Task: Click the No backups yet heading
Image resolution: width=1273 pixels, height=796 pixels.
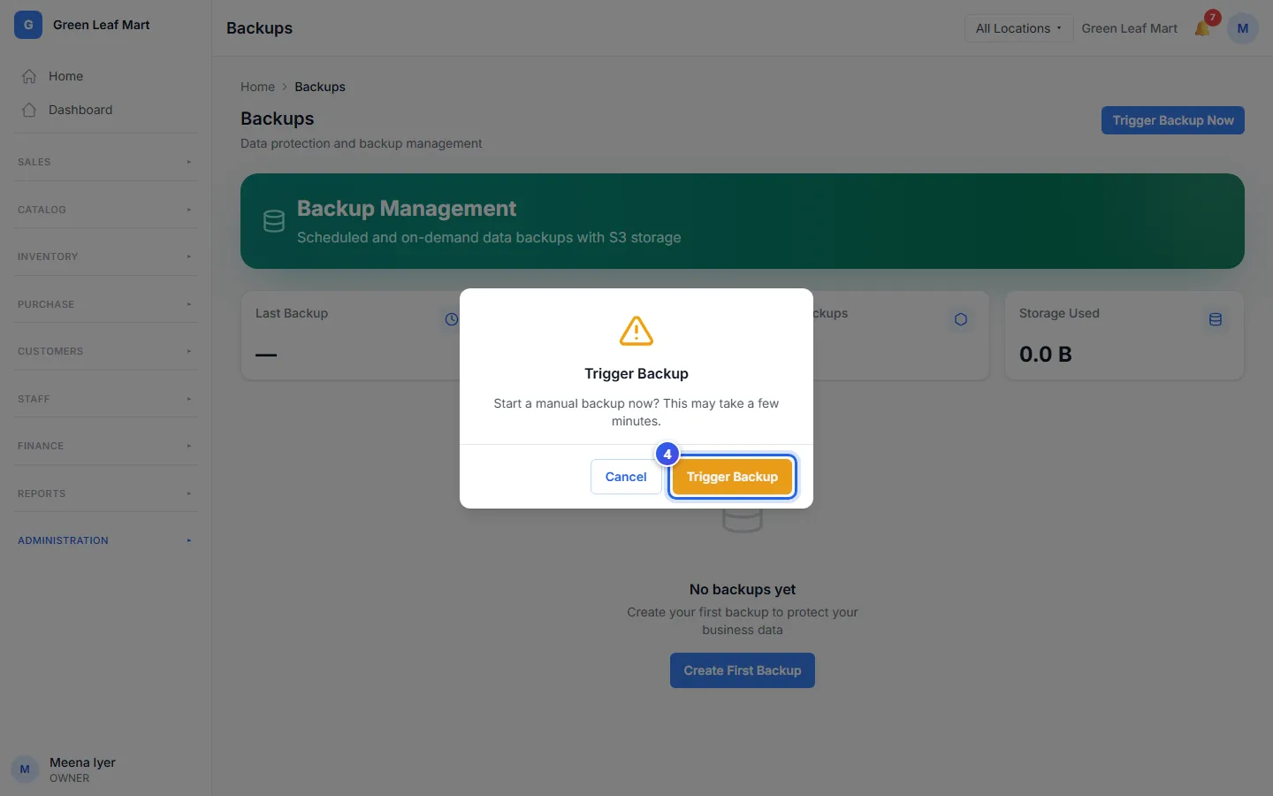Action: pos(743,589)
